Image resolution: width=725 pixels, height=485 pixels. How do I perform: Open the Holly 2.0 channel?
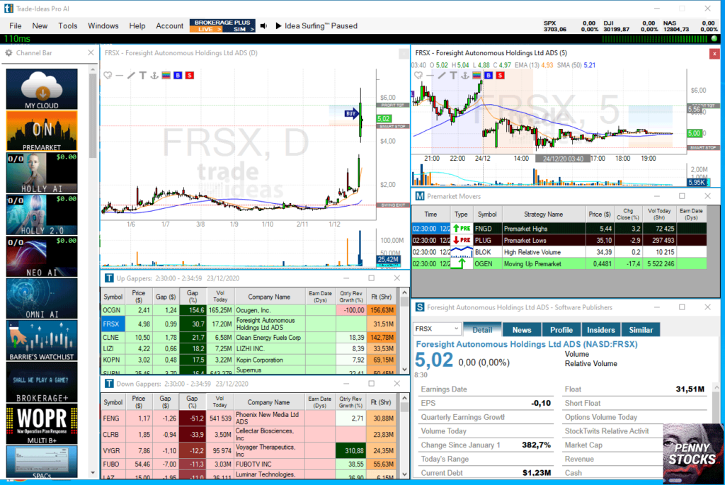[42, 215]
